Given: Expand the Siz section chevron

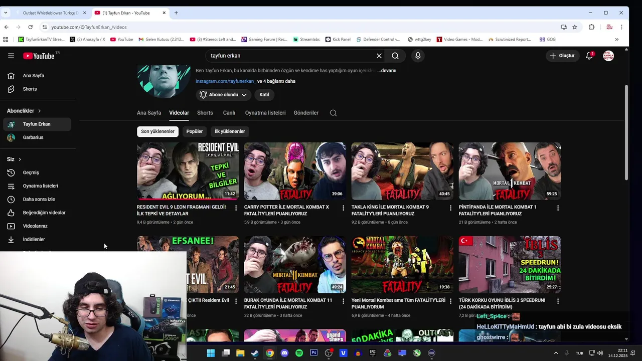Looking at the screenshot, I should 20,159.
